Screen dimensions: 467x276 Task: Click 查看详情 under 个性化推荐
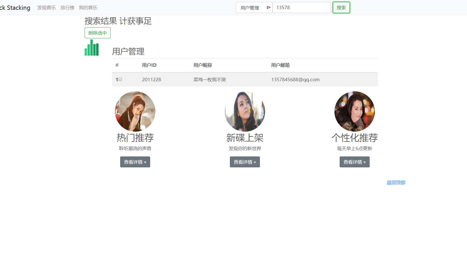[354, 162]
